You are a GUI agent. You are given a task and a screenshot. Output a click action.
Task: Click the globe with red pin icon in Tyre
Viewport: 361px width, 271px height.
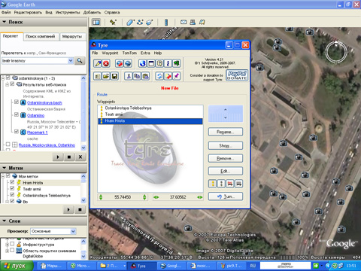pos(120,63)
